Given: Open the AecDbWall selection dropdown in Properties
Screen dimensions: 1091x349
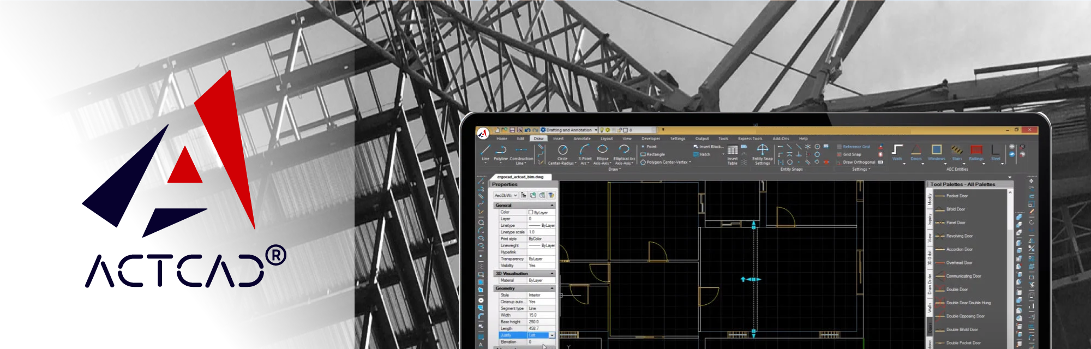Looking at the screenshot, I should (506, 195).
